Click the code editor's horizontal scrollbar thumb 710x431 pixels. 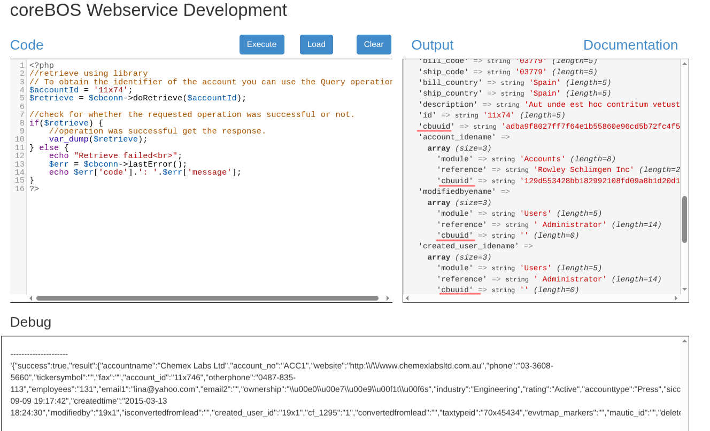[x=207, y=299]
